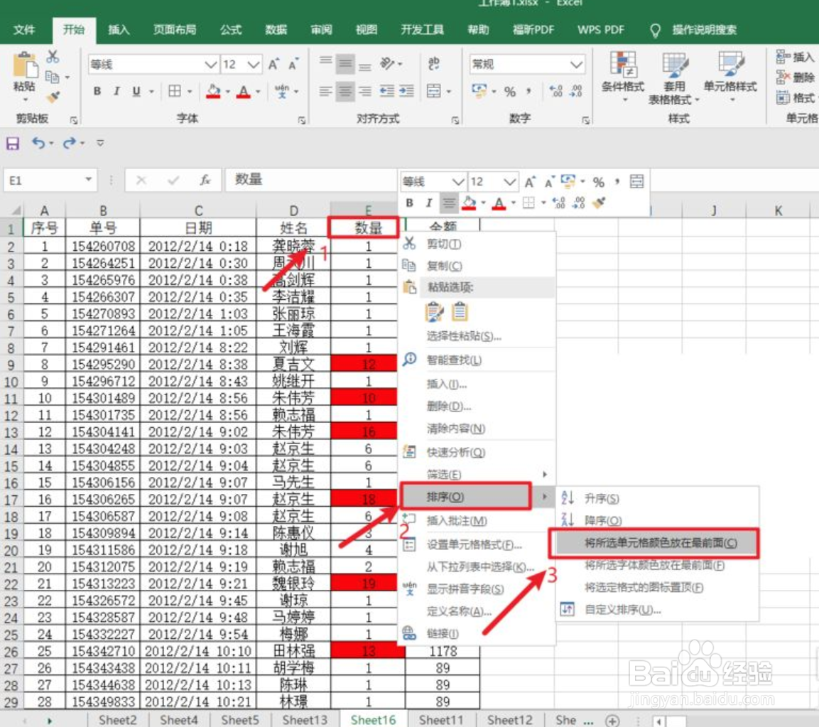This screenshot has width=819, height=727.
Task: Click the increase font size icon in the ribbon
Action: click(x=273, y=64)
